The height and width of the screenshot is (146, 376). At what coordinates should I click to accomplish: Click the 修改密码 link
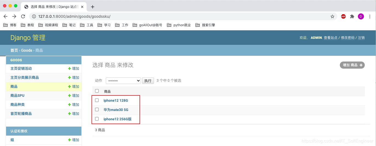point(347,38)
